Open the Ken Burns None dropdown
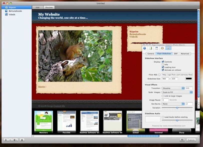The image size is (203, 147). (173, 104)
